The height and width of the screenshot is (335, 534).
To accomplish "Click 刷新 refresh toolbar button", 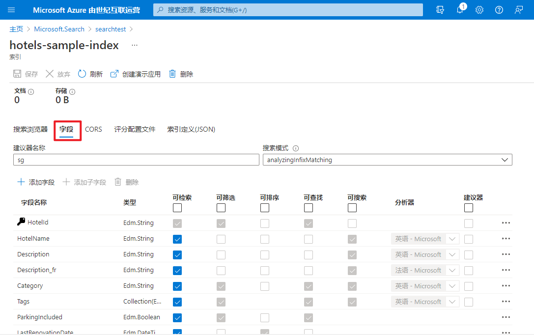I will 90,74.
